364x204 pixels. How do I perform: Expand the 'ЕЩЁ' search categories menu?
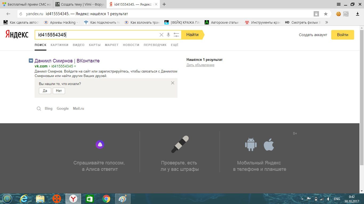coord(175,45)
